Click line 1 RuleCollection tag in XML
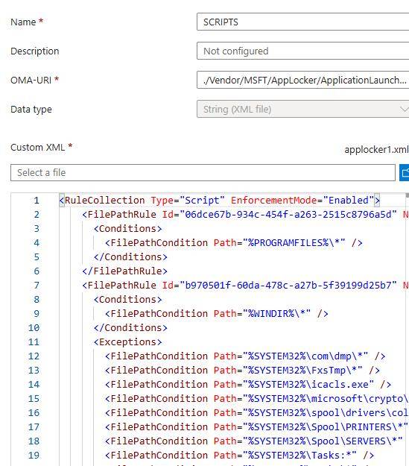409x466 pixels. tap(219, 201)
